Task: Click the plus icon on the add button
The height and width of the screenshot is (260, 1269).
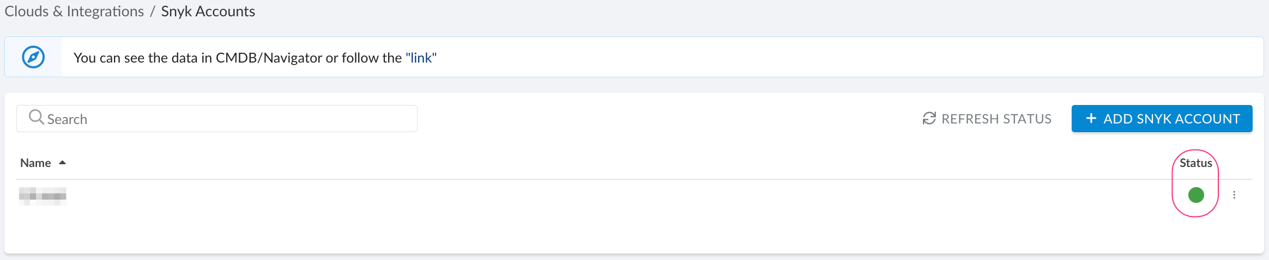Action: [x=1091, y=119]
